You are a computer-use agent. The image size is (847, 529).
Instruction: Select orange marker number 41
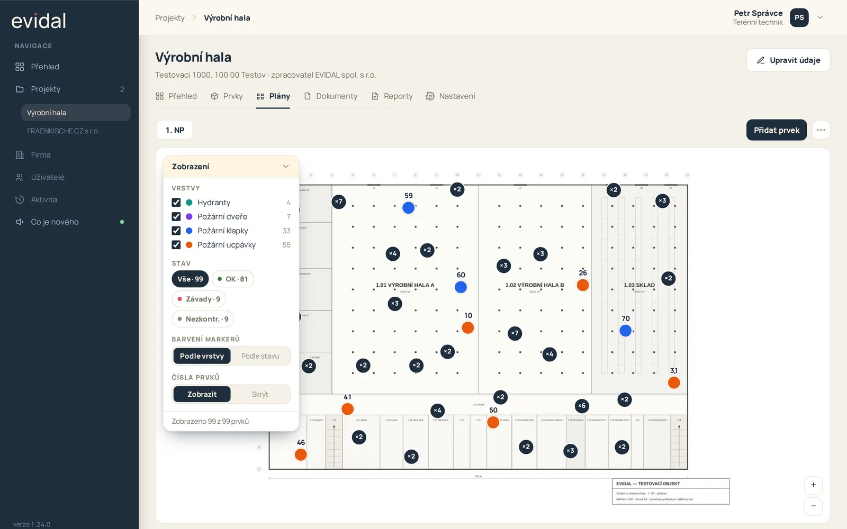click(347, 409)
